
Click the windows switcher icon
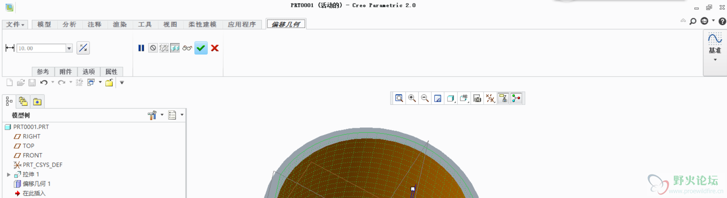(x=91, y=82)
